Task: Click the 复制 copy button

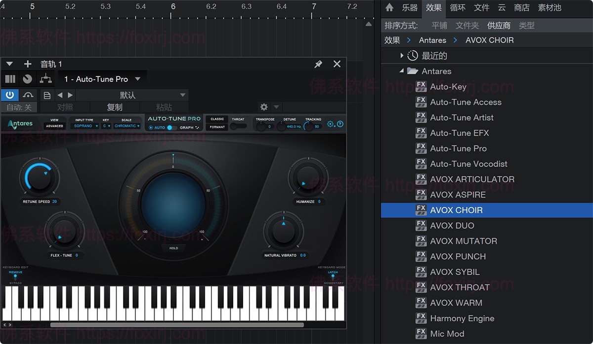Action: (x=115, y=107)
